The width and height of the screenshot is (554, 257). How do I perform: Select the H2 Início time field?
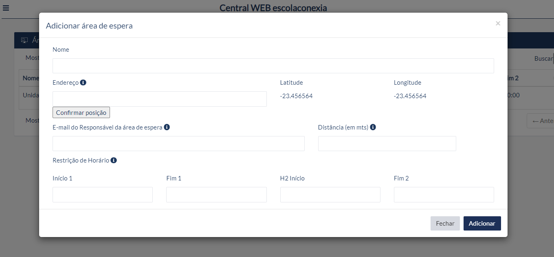330,195
